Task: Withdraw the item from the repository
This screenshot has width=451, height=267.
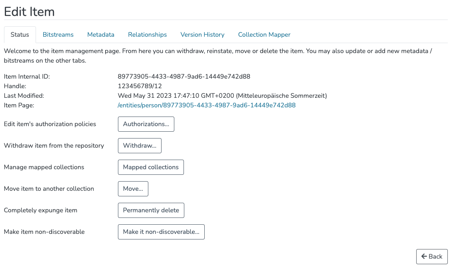Action: [x=140, y=146]
